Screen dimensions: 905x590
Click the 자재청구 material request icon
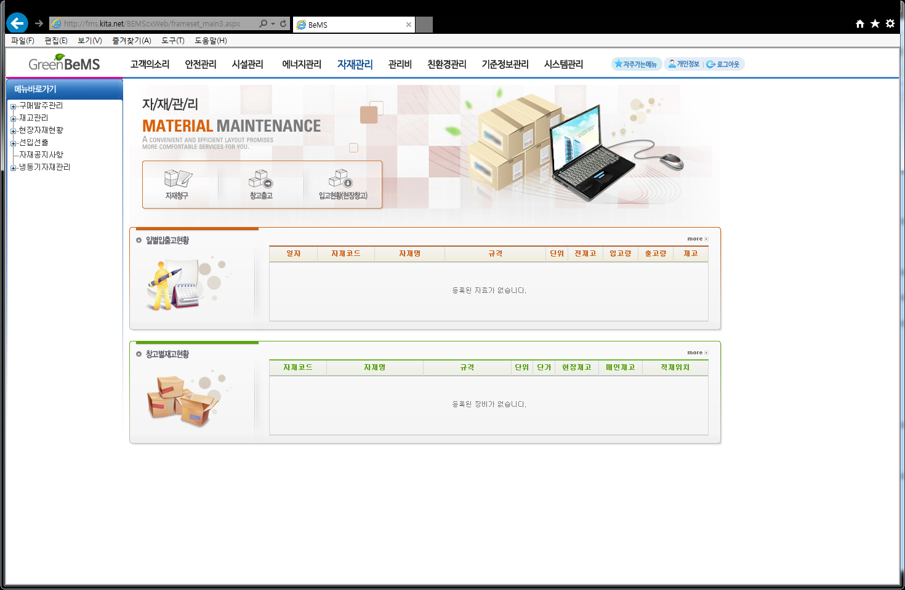point(178,184)
